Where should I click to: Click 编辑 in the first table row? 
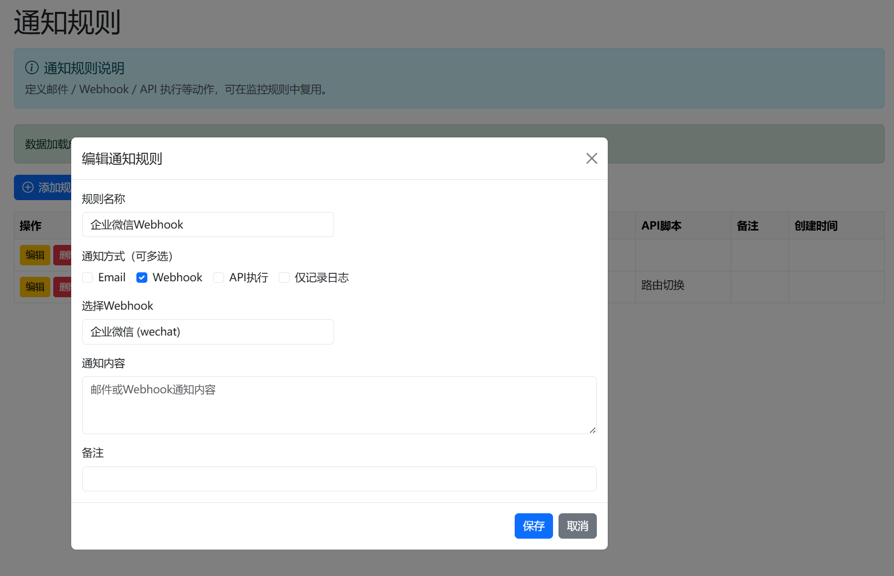tap(35, 255)
